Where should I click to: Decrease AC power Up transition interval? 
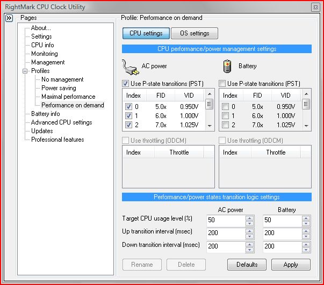click(250, 236)
